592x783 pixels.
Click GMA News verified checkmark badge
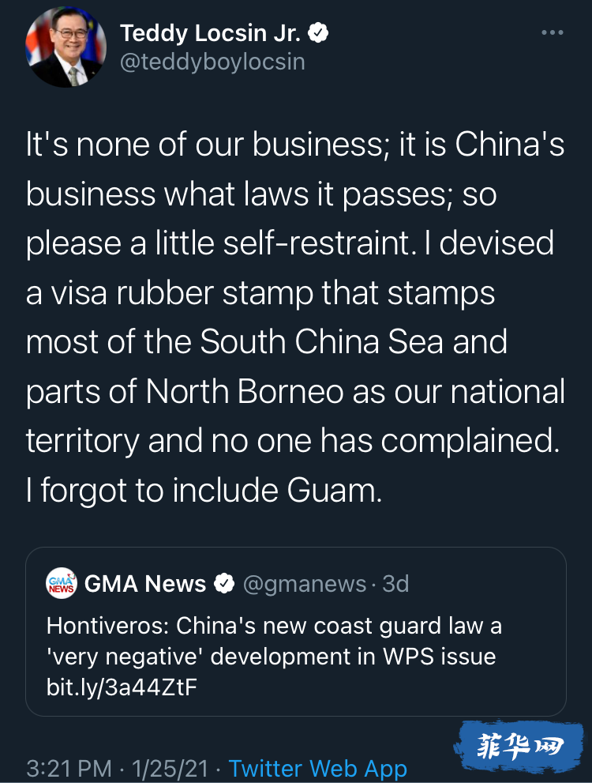pyautogui.click(x=224, y=583)
